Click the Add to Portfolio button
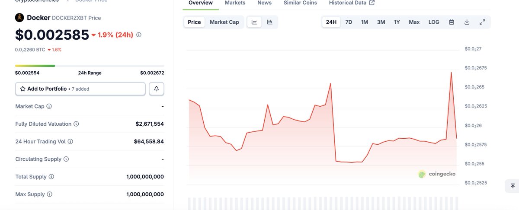519x210 pixels. click(x=80, y=89)
